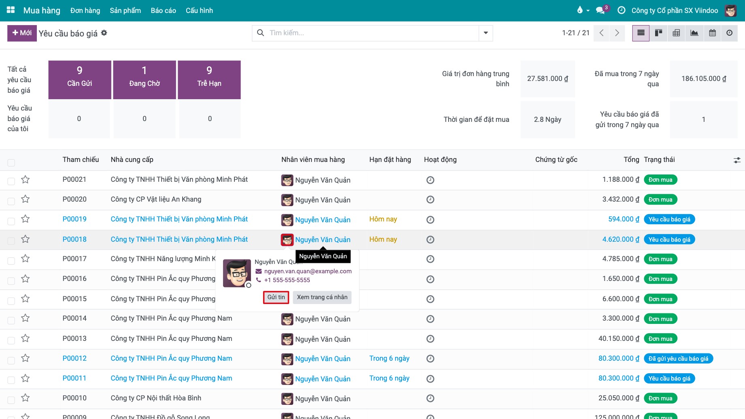
Task: Switch to activity view
Action: [x=729, y=33]
